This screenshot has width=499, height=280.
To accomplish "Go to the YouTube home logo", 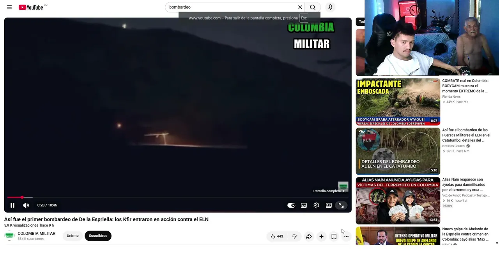I will (31, 7).
